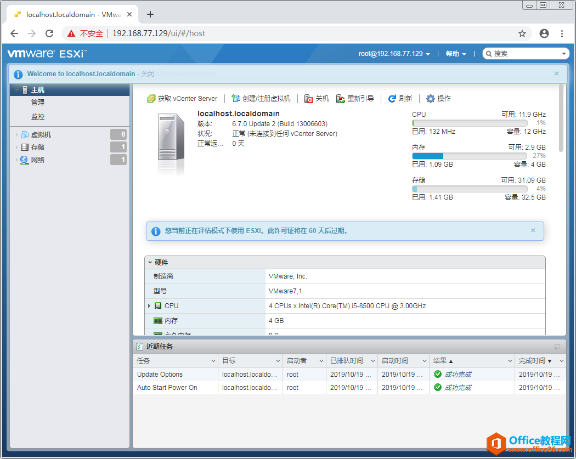
Task: Click the Storage icon in navigator
Action: click(25, 148)
